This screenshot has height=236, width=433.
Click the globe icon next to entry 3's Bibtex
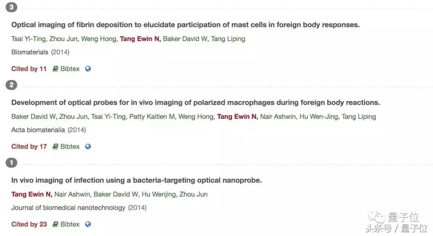87,68
